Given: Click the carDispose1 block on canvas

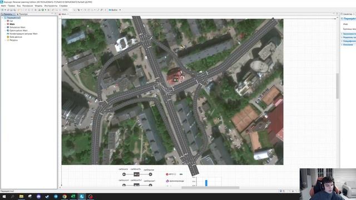Looking at the screenshot, I should click(x=150, y=185).
